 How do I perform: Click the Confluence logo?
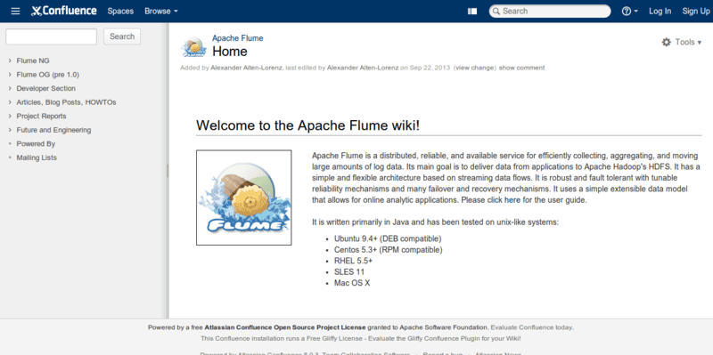tap(63, 11)
